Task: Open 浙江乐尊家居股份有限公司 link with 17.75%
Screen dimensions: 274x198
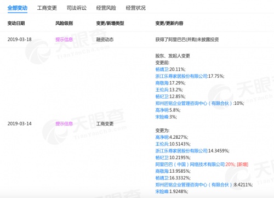Action: tap(181, 76)
